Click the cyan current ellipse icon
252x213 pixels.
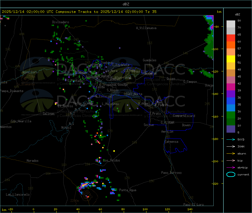point(231,174)
